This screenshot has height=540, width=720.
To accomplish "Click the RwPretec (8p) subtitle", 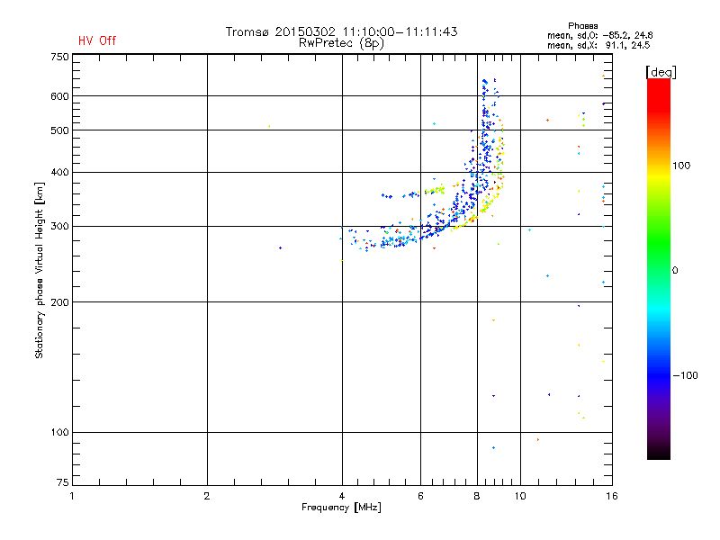I will 341,43.
